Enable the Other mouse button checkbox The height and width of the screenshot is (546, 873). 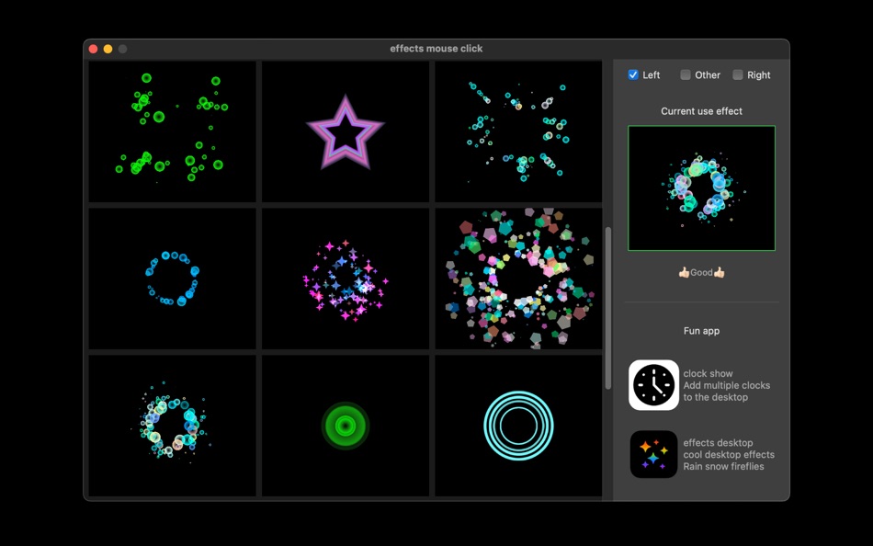(x=686, y=74)
